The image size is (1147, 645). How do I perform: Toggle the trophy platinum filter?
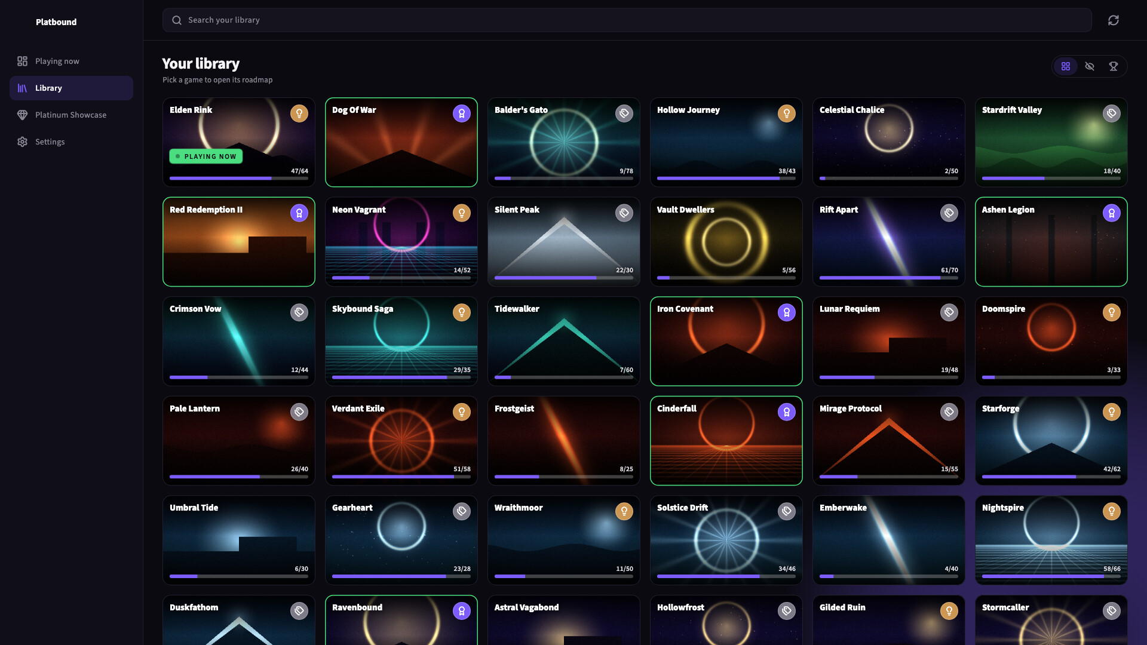(1114, 66)
